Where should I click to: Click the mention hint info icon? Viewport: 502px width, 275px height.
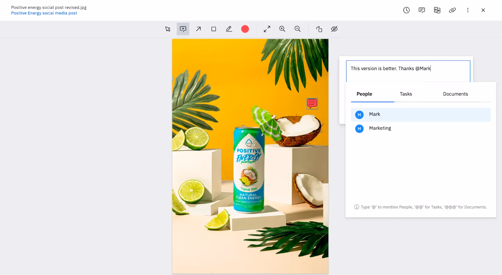pos(356,207)
